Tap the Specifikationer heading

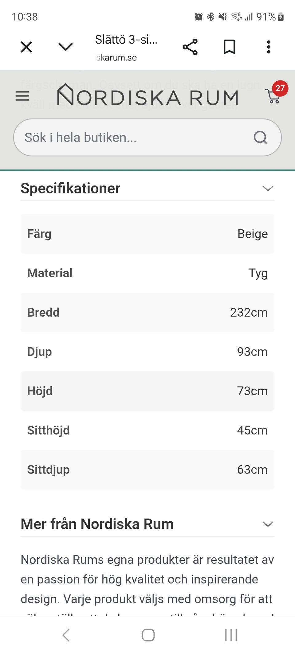[x=70, y=188]
